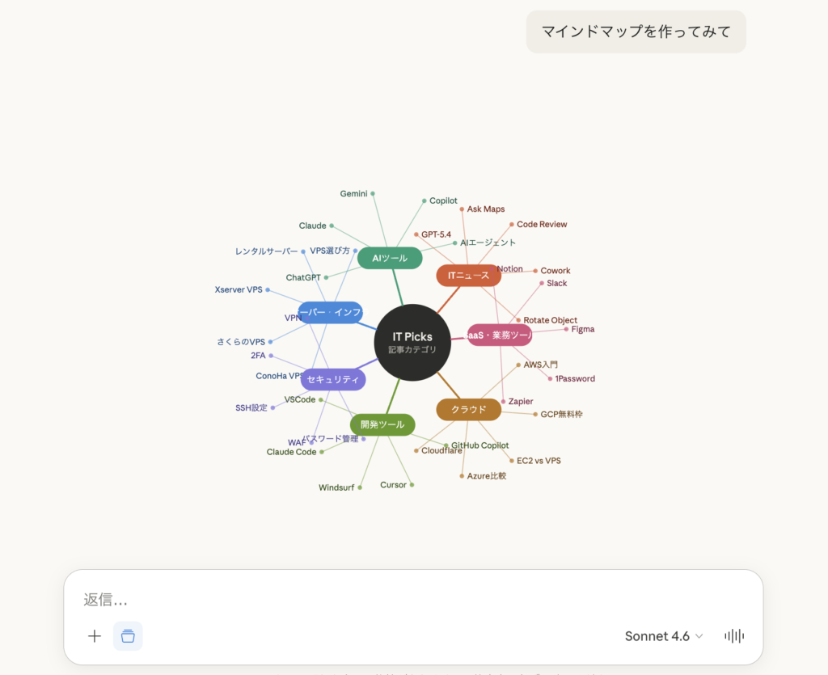Select the central IT Picks node
Image resolution: width=828 pixels, height=675 pixels.
pos(412,342)
